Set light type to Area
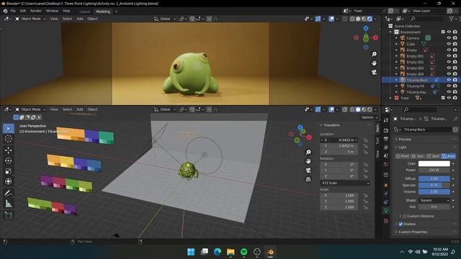This screenshot has width=461, height=259. coord(448,156)
